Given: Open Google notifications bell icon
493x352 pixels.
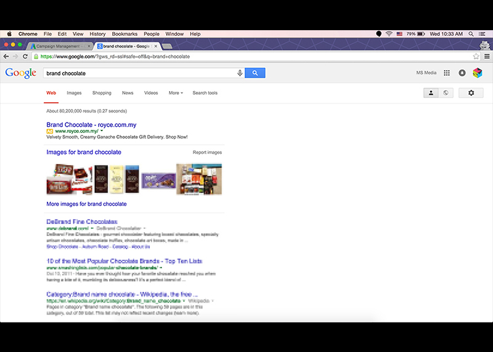Looking at the screenshot, I should [x=462, y=73].
